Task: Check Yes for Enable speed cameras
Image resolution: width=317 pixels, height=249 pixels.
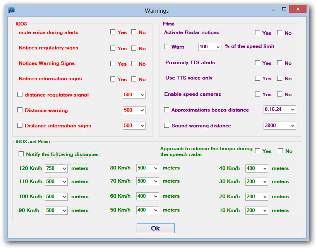Action: (257, 94)
